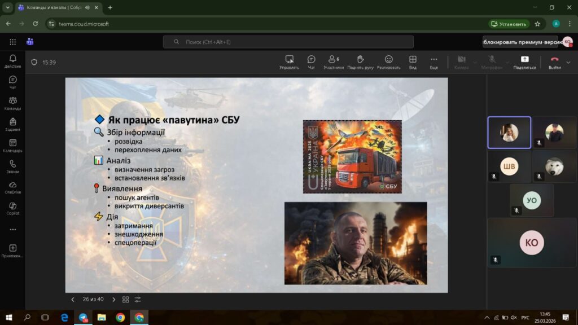Switch to Команды in the left sidebar
Viewport: 578px width, 325px height.
[13, 103]
